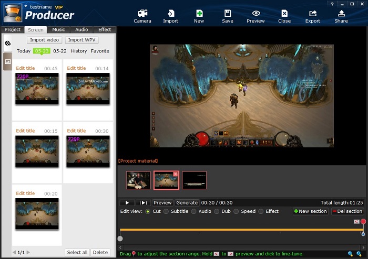
Task: Click the Import icon in top toolbar
Action: click(x=170, y=16)
